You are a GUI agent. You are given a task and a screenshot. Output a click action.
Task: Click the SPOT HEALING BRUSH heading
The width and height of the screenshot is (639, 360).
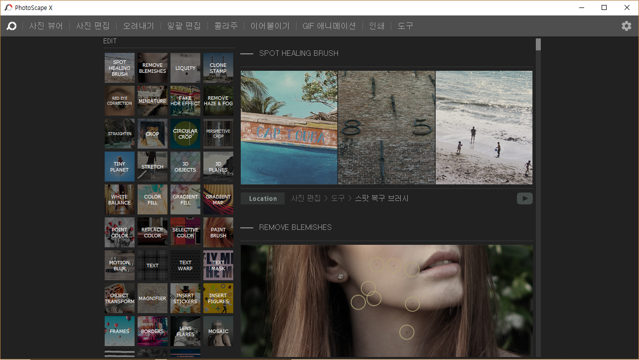(299, 53)
